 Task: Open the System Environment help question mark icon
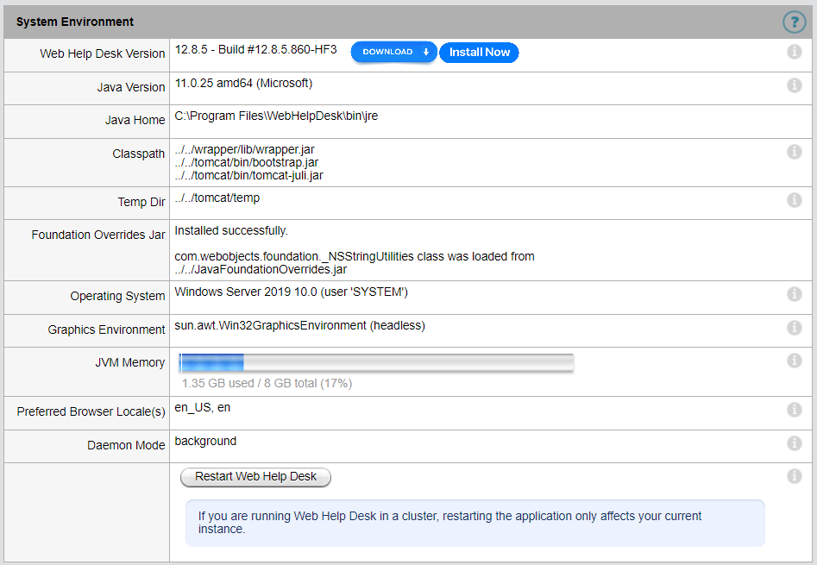[794, 22]
